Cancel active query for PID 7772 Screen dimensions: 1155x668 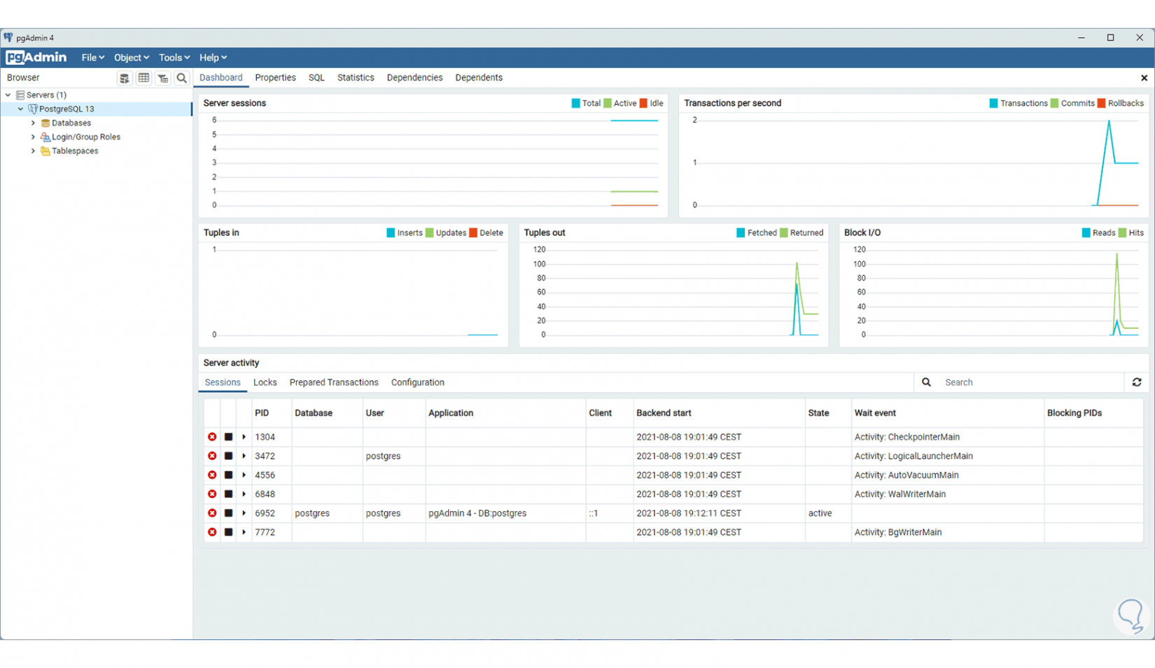pyautogui.click(x=228, y=532)
